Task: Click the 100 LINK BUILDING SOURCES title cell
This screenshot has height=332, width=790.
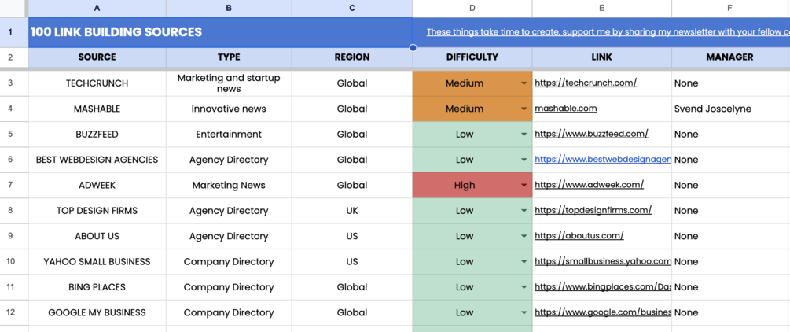Action: click(116, 32)
